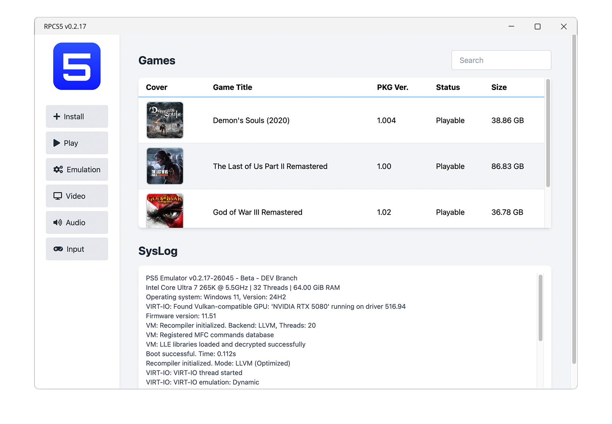Click the Boot successful log line
Image resolution: width=612 pixels, height=424 pixels.
tap(191, 354)
